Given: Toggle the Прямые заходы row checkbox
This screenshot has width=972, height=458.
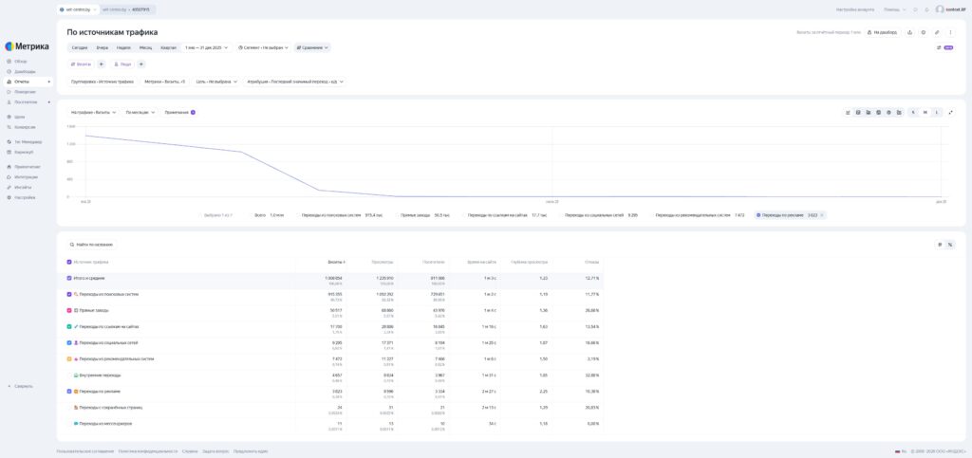Looking at the screenshot, I should (x=68, y=311).
